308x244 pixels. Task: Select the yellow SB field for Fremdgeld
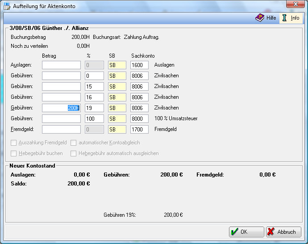click(117, 129)
